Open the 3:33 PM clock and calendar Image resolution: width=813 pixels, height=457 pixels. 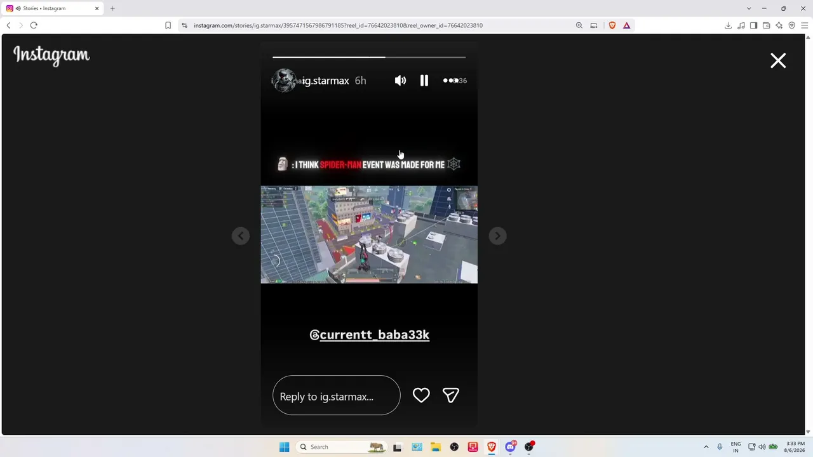point(795,447)
